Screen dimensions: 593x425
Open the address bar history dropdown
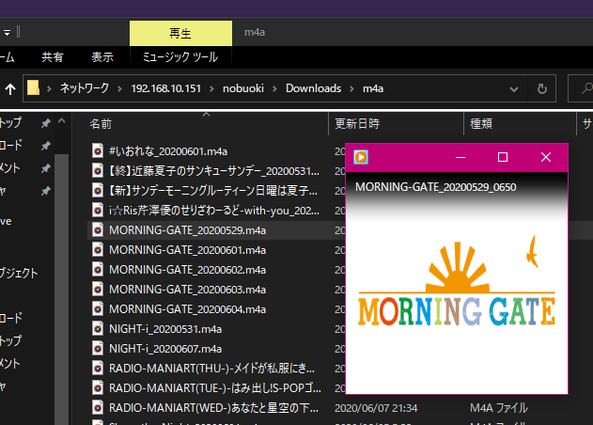tap(513, 88)
